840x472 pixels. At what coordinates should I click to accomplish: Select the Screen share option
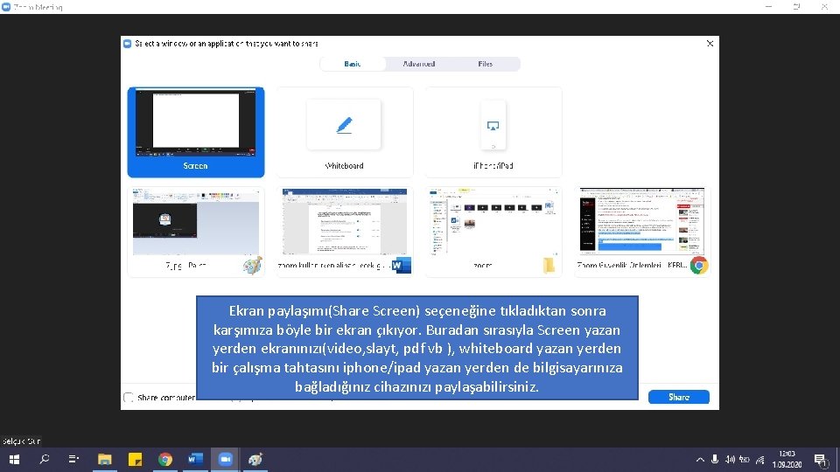point(195,132)
